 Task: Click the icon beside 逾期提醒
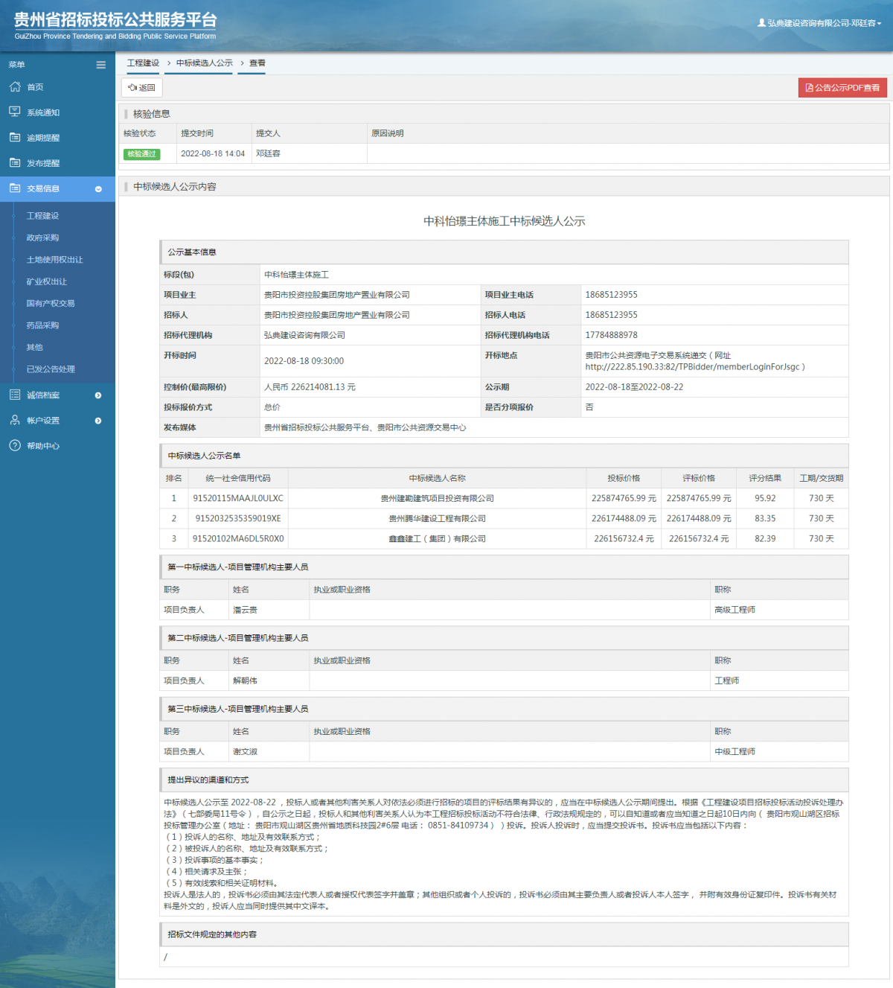point(15,137)
